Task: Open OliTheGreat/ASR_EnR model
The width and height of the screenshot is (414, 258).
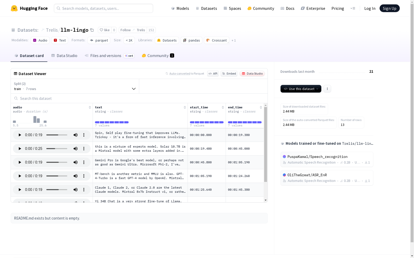Action: pyautogui.click(x=327, y=178)
